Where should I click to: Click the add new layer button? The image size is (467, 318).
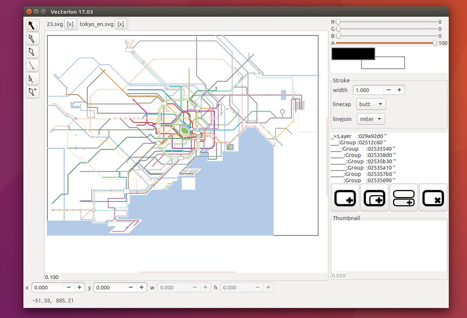click(x=345, y=197)
